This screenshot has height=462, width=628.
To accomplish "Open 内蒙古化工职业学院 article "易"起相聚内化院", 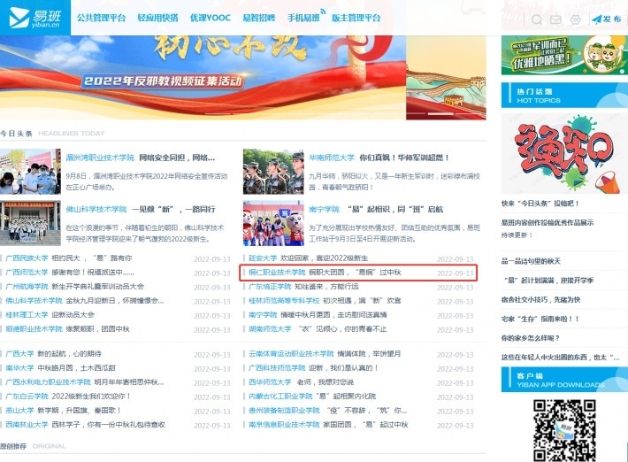I will [x=346, y=397].
